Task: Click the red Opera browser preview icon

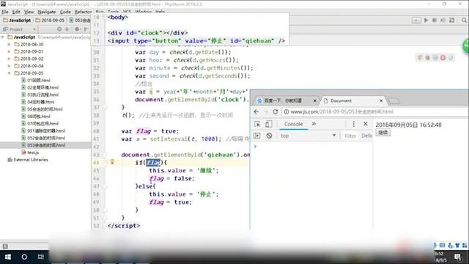Action: pos(443,57)
